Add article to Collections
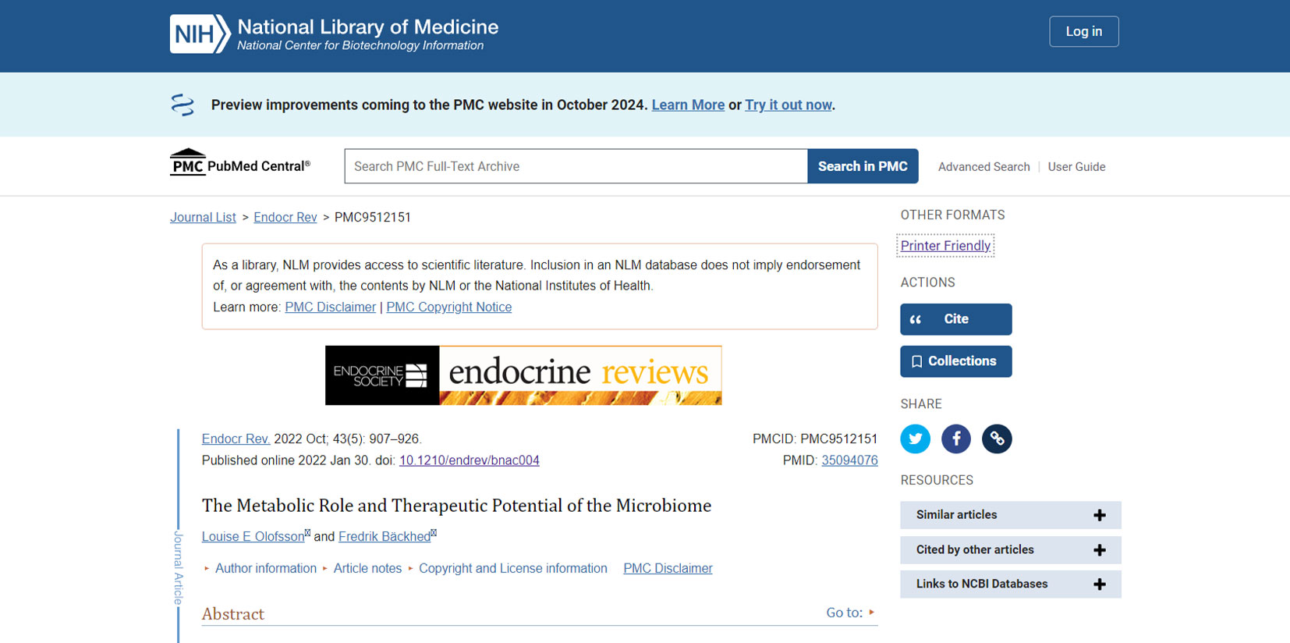Image resolution: width=1290 pixels, height=643 pixels. [x=955, y=361]
